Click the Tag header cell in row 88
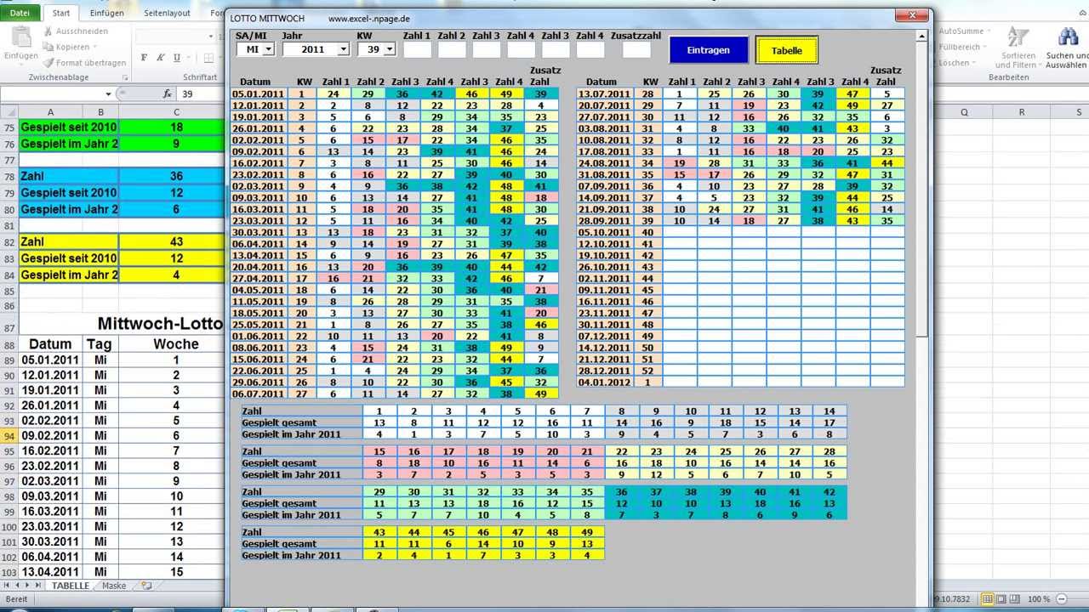 coord(100,344)
